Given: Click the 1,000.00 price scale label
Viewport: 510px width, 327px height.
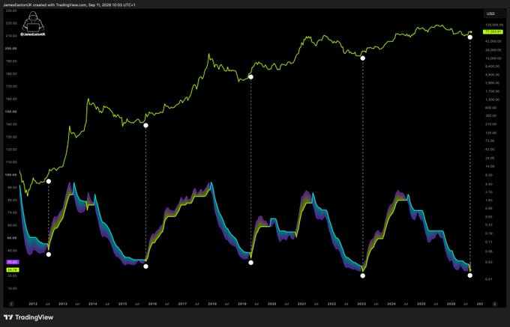Looking at the screenshot, I should click(493, 100).
